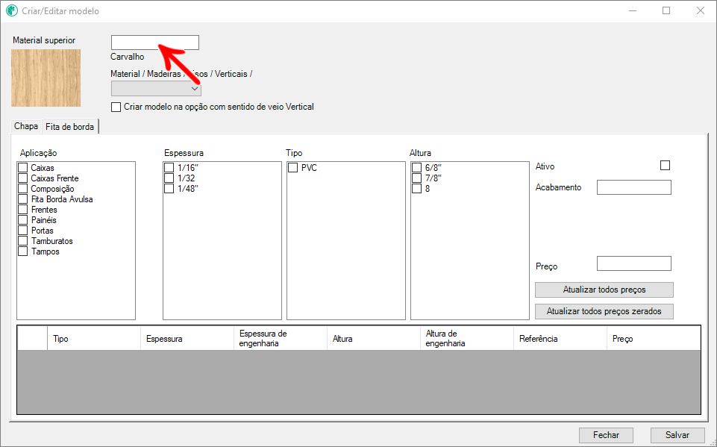Click Espessura de engenharia column header
The height and width of the screenshot is (447, 717).
click(x=281, y=339)
